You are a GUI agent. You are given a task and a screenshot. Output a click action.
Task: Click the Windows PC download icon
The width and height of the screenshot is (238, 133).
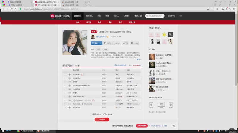click(x=161, y=105)
